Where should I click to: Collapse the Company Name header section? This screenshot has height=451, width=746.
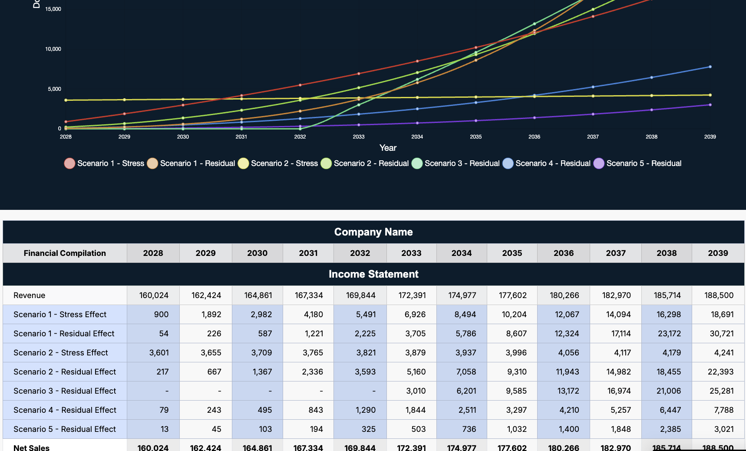(x=373, y=232)
